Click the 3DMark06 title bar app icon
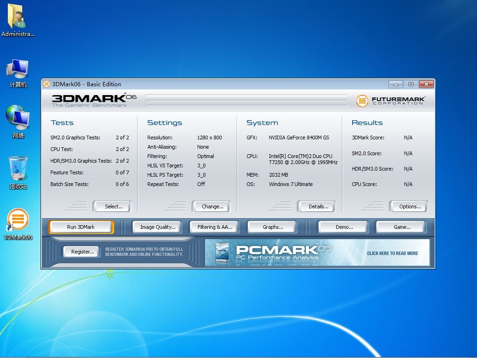Image resolution: width=477 pixels, height=358 pixels. click(47, 84)
